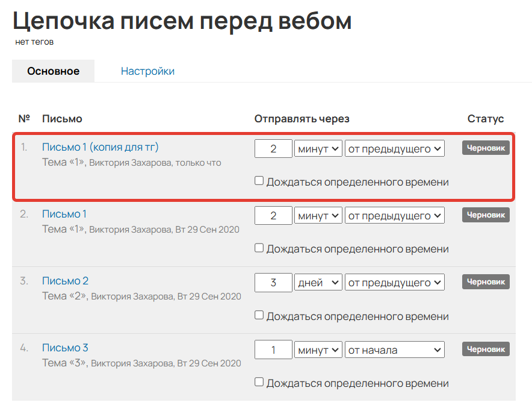Select the Основное tab
The image size is (532, 414).
point(53,71)
